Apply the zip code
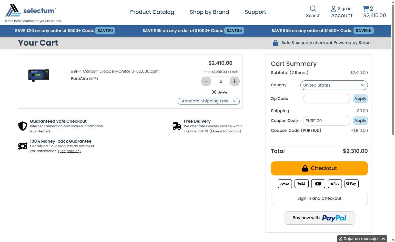This screenshot has width=395, height=242. tap(360, 99)
